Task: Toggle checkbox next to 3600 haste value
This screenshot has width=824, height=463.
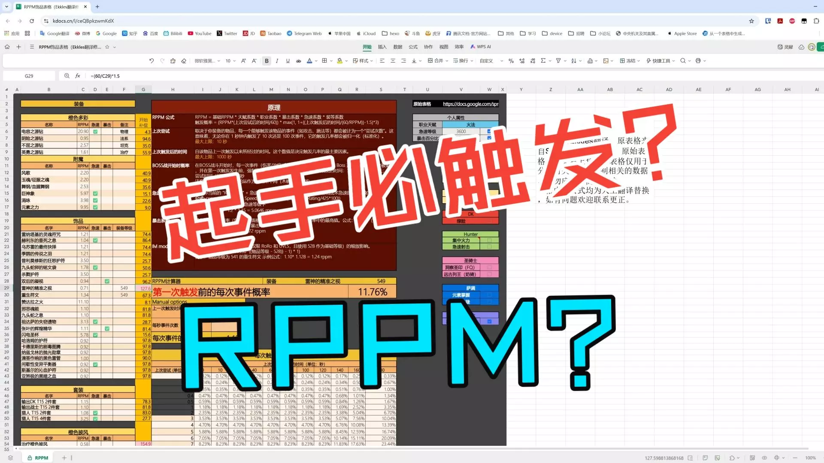Action: 489,131
